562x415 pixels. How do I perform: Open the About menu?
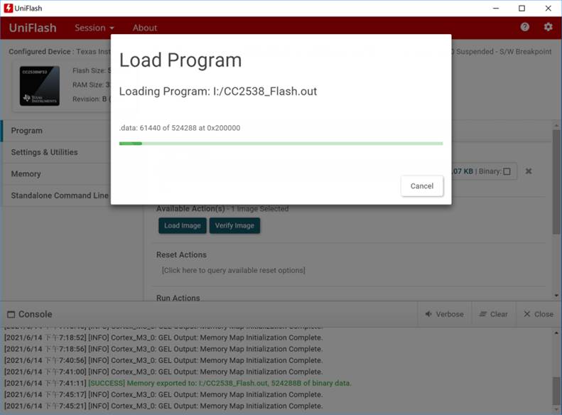click(145, 28)
